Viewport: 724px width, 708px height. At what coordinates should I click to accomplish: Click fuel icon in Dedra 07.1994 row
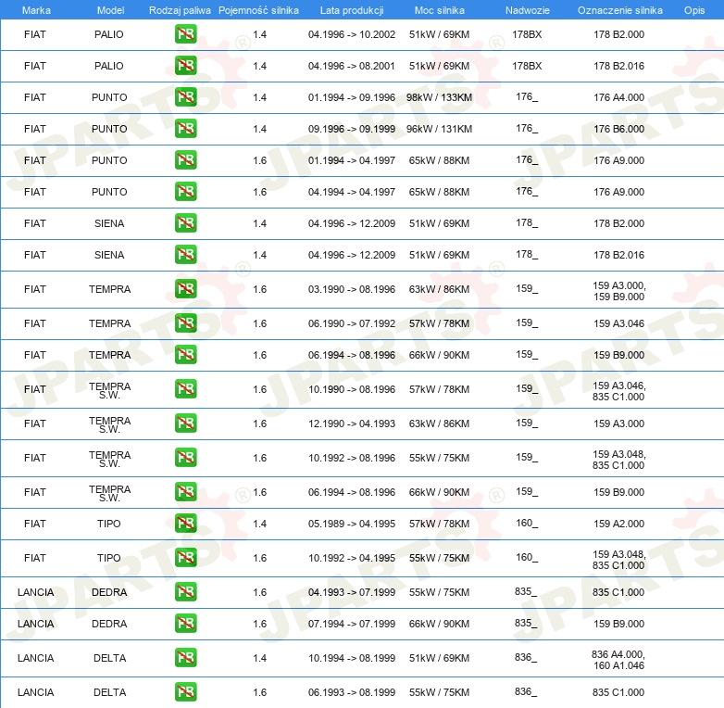(185, 624)
